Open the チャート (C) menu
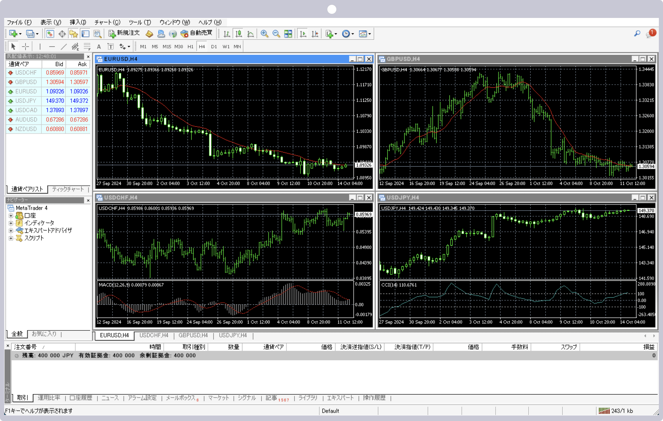Viewport: 663px width, 421px height. [107, 22]
